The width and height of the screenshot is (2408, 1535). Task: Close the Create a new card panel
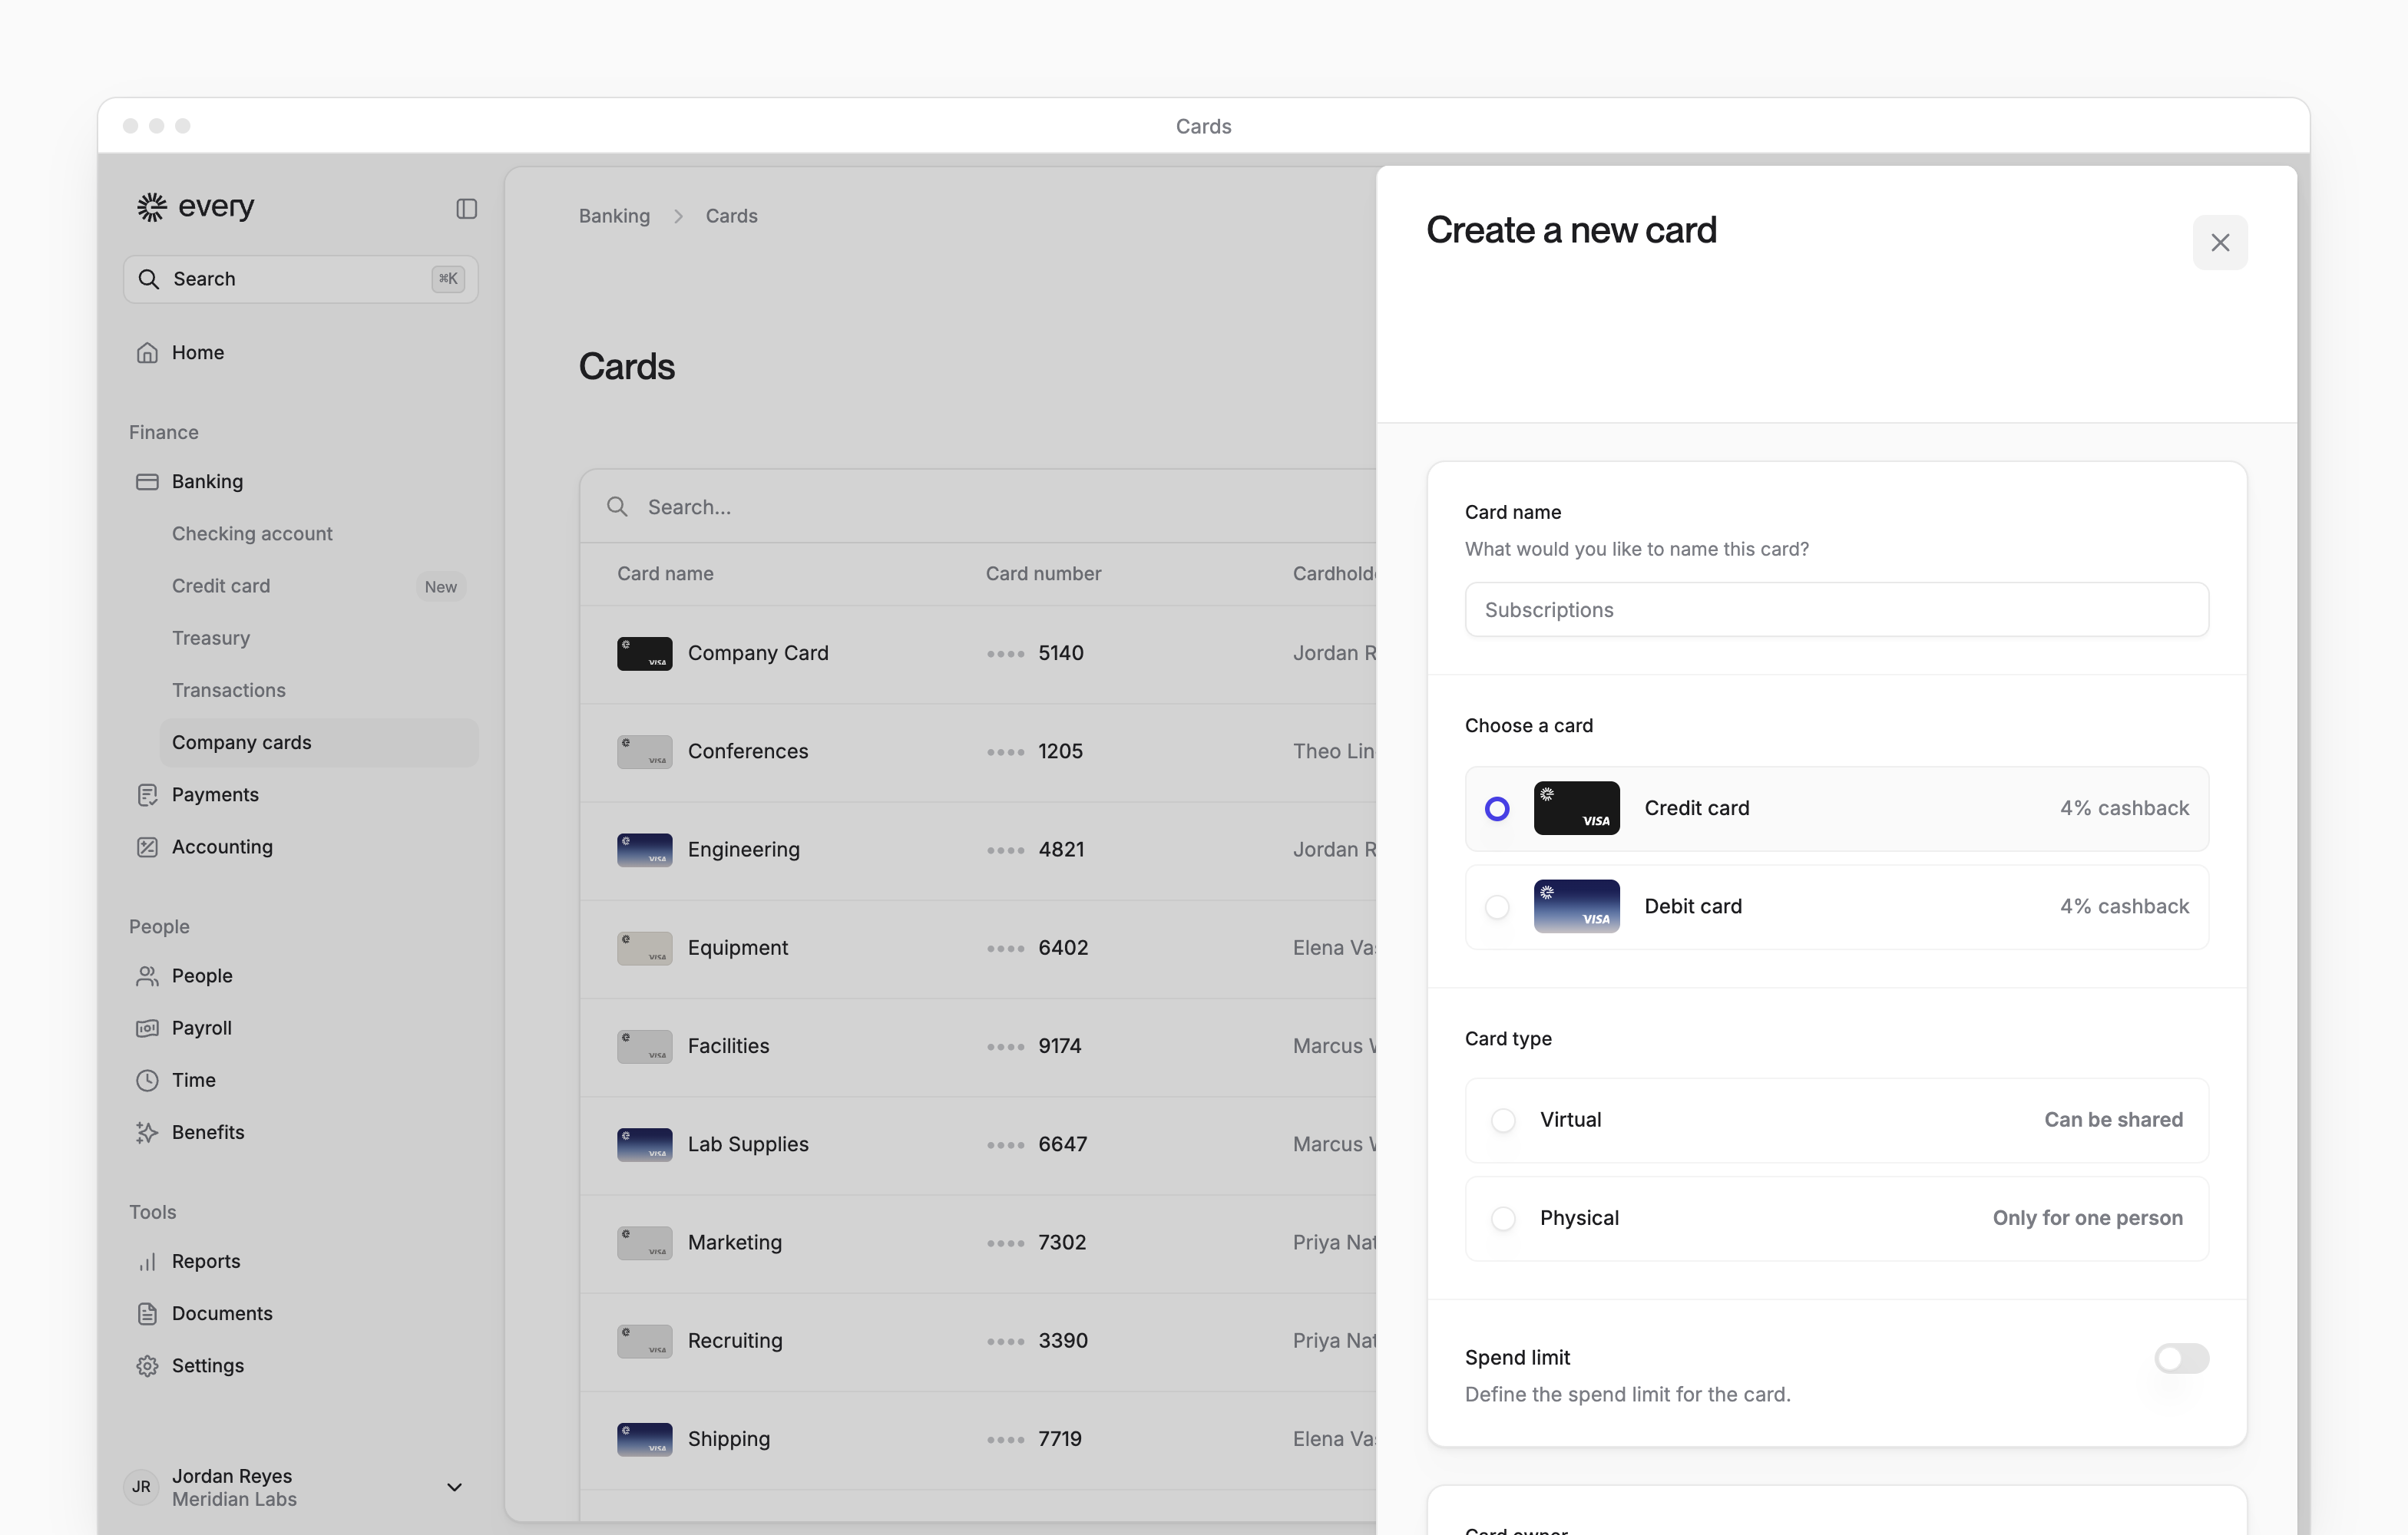2219,243
